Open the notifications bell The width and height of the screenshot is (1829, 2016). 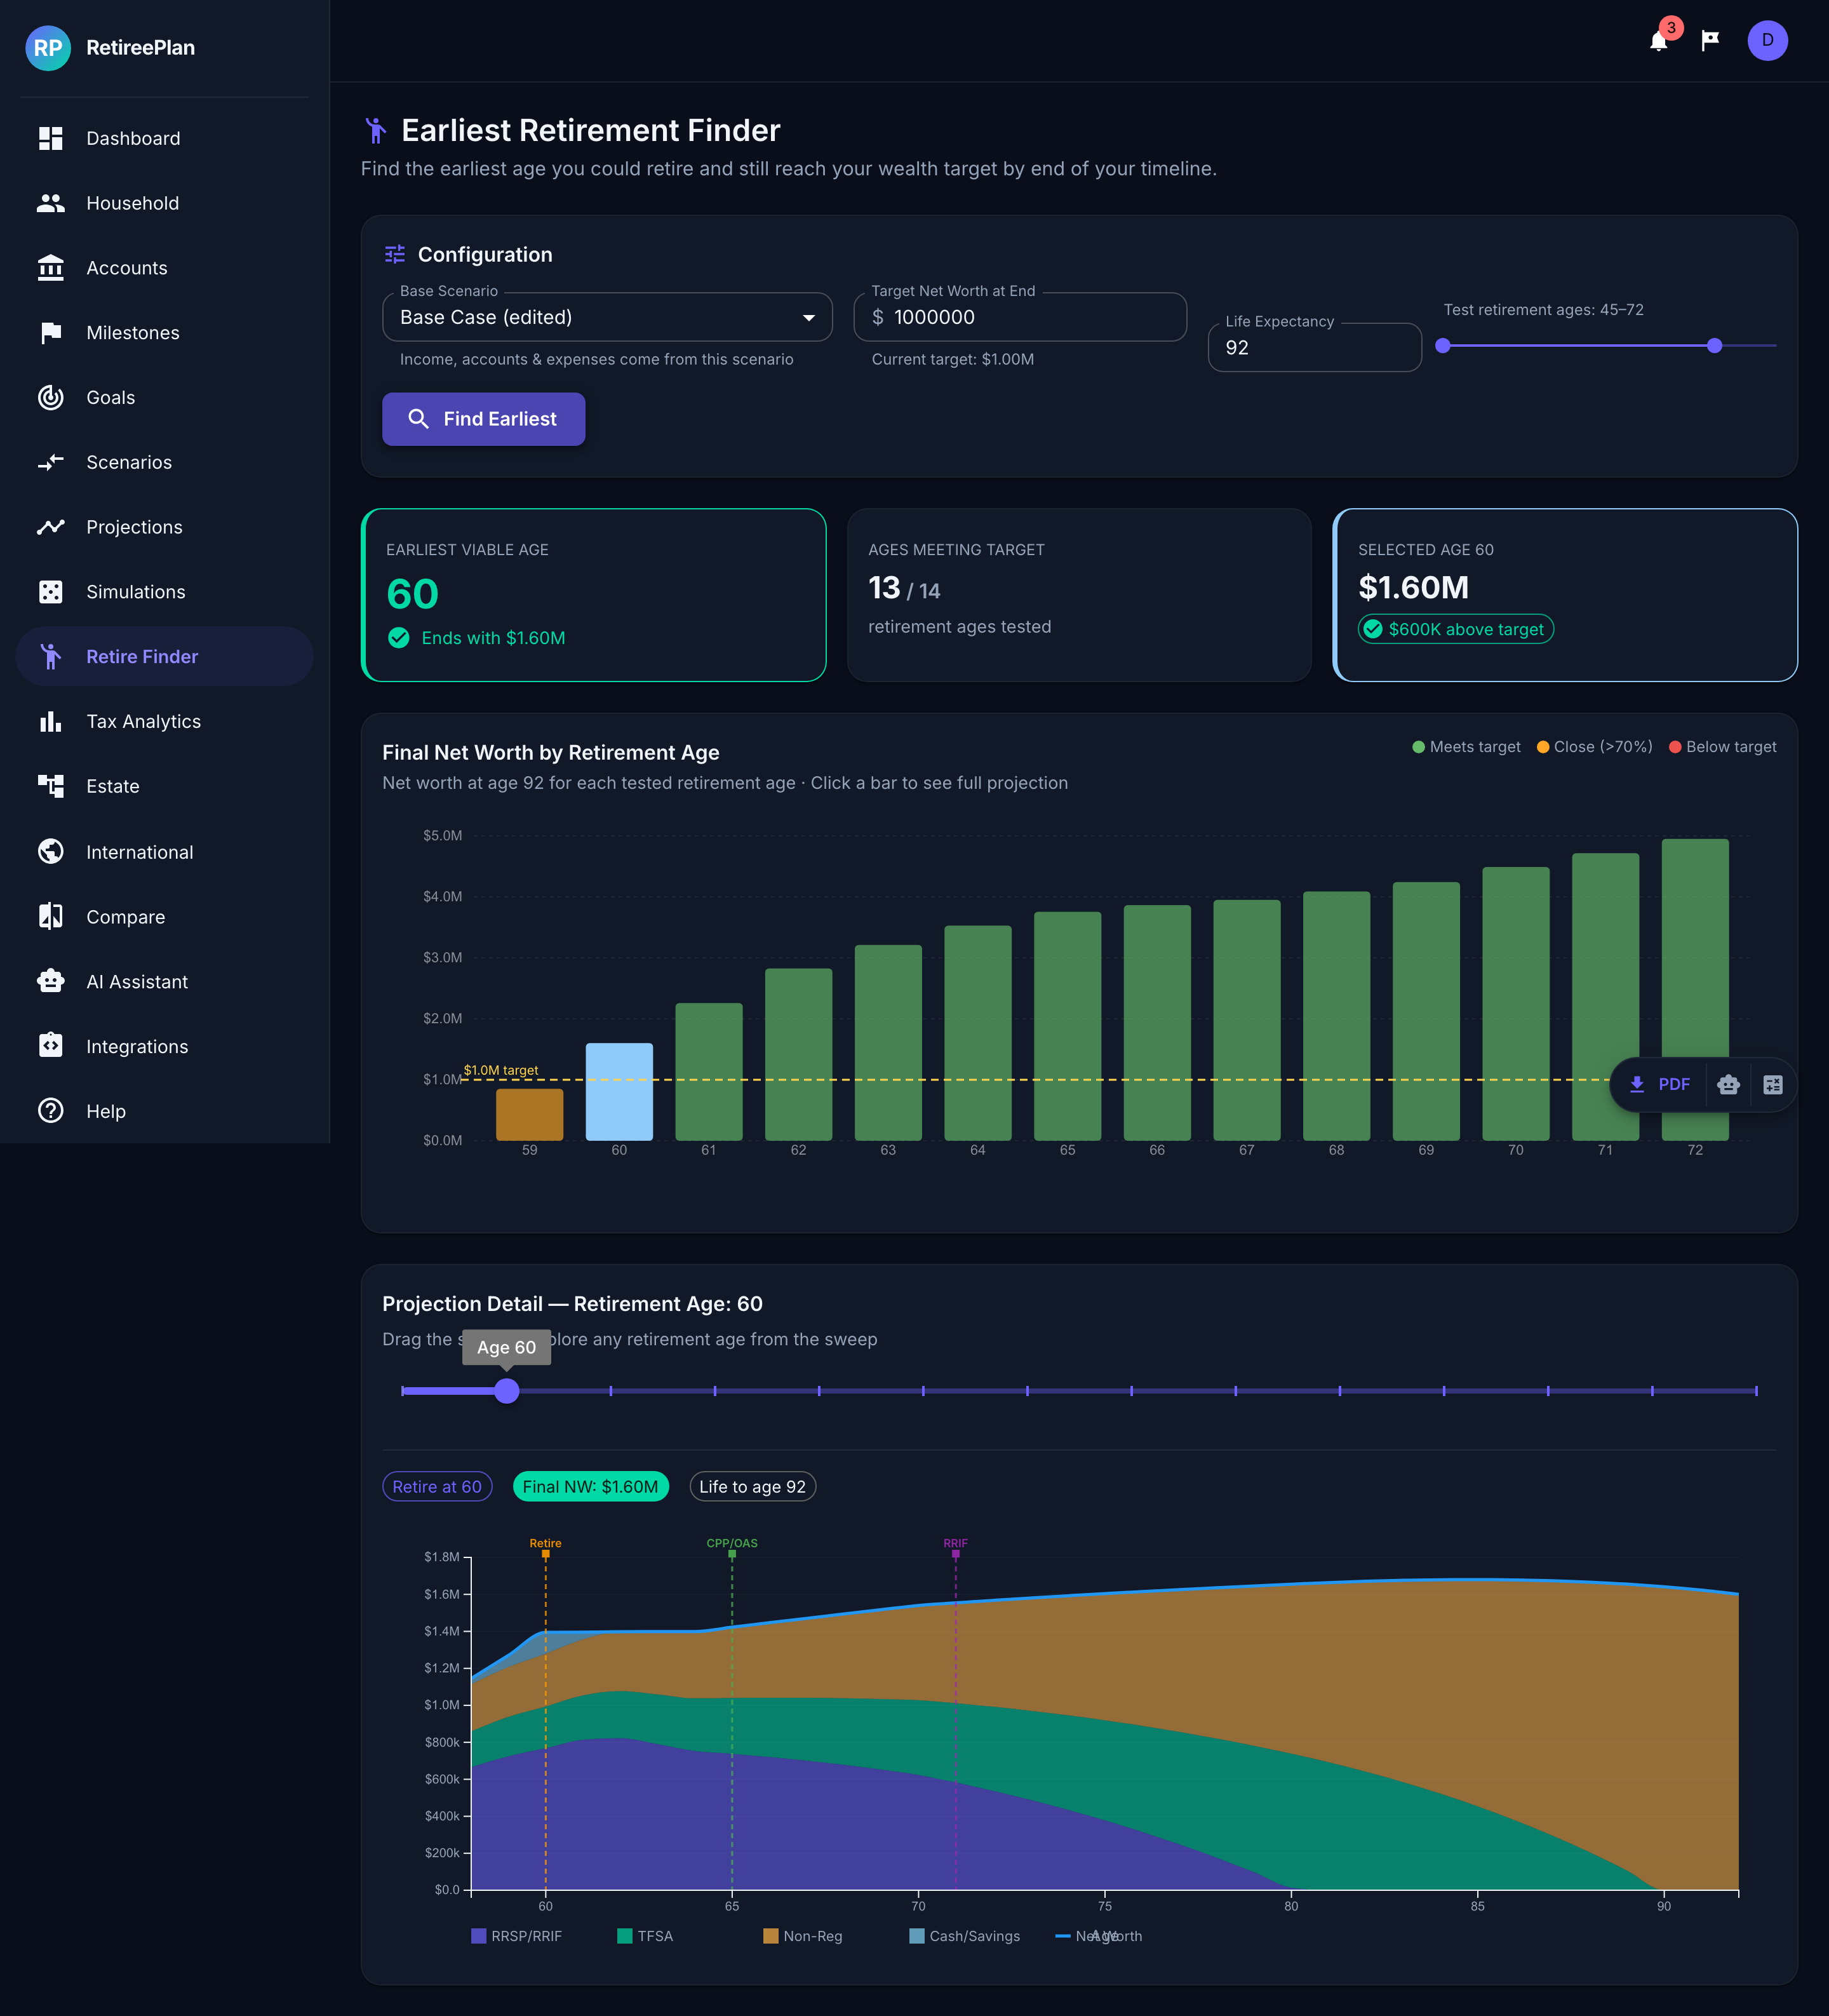(1658, 41)
